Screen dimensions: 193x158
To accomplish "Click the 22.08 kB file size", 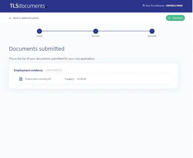I will (x=81, y=79).
